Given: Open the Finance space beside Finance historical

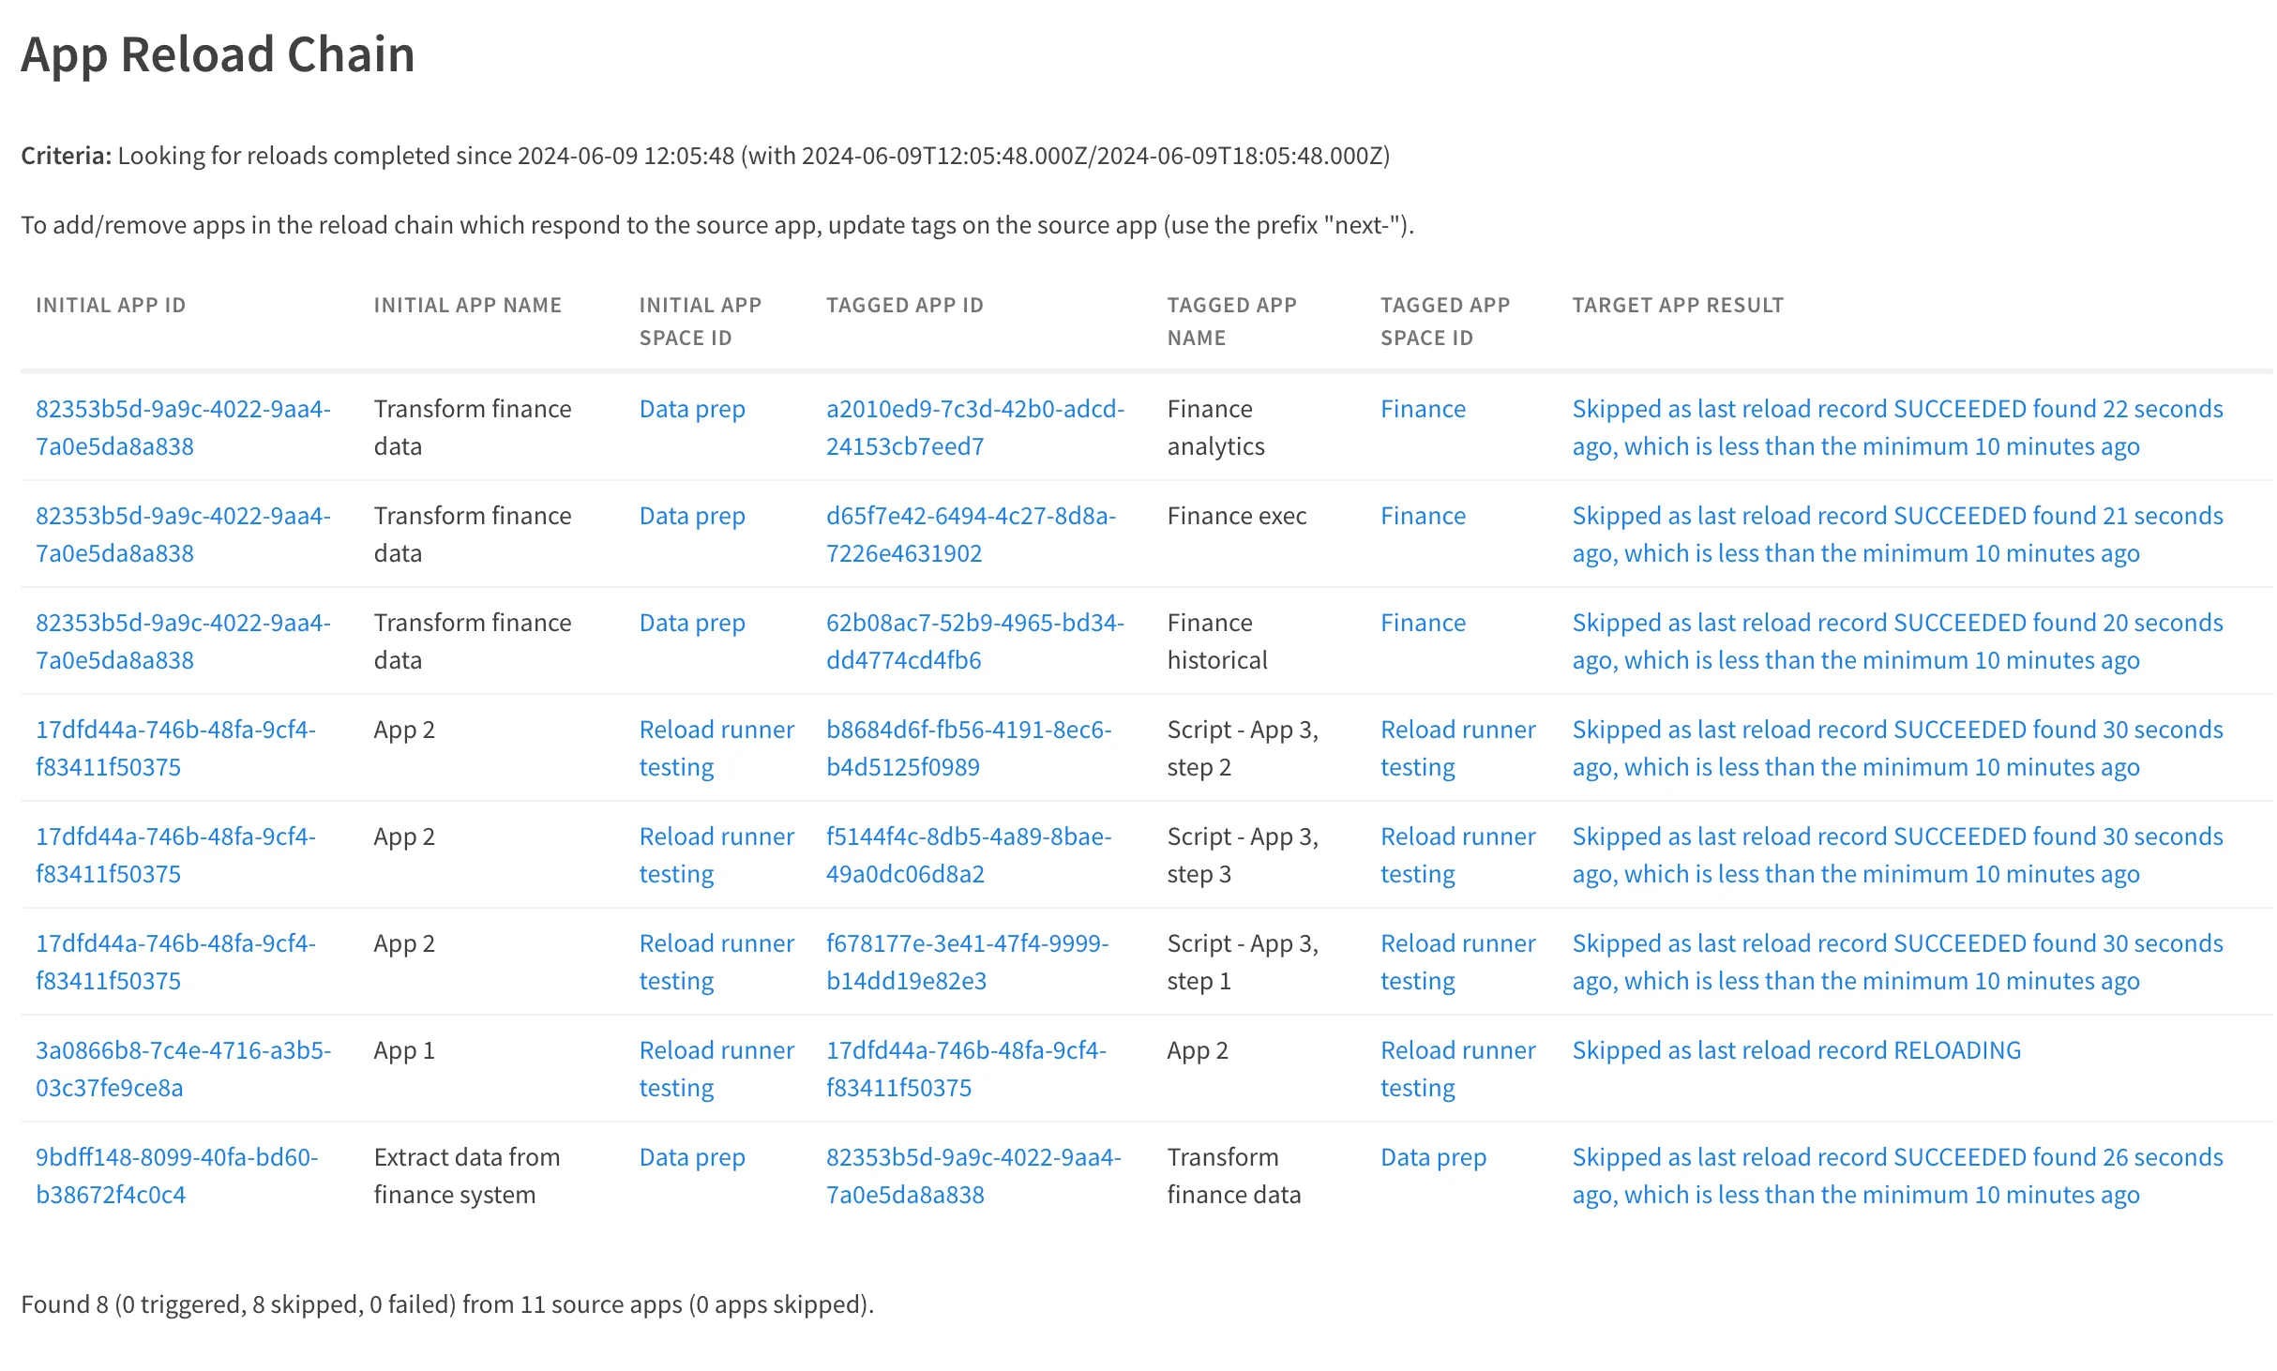Looking at the screenshot, I should coord(1422,622).
